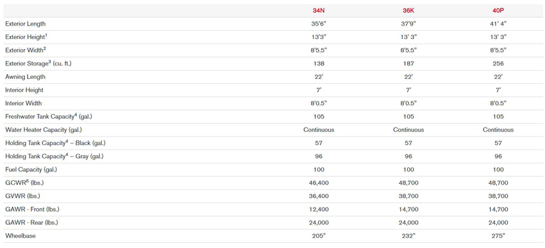Click the Exterior Length row label
This screenshot has height=248, width=545.
26,24
